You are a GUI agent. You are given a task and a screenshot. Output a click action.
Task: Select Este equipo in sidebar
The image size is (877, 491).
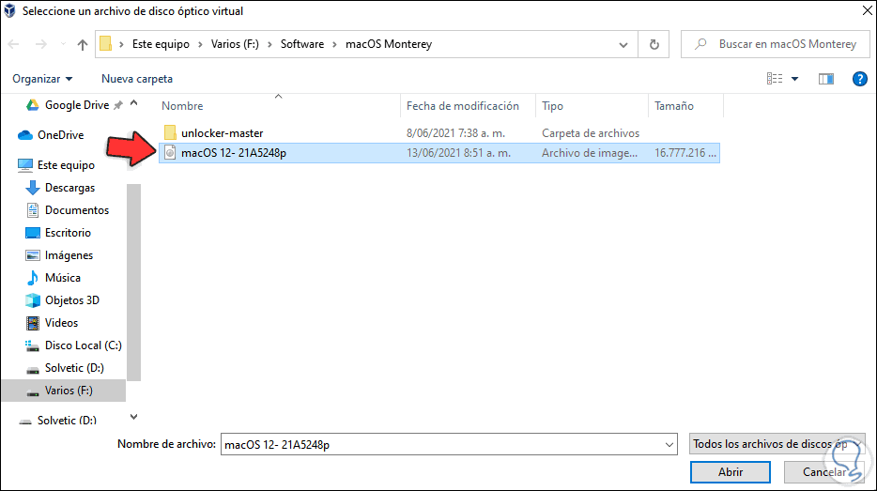point(66,165)
